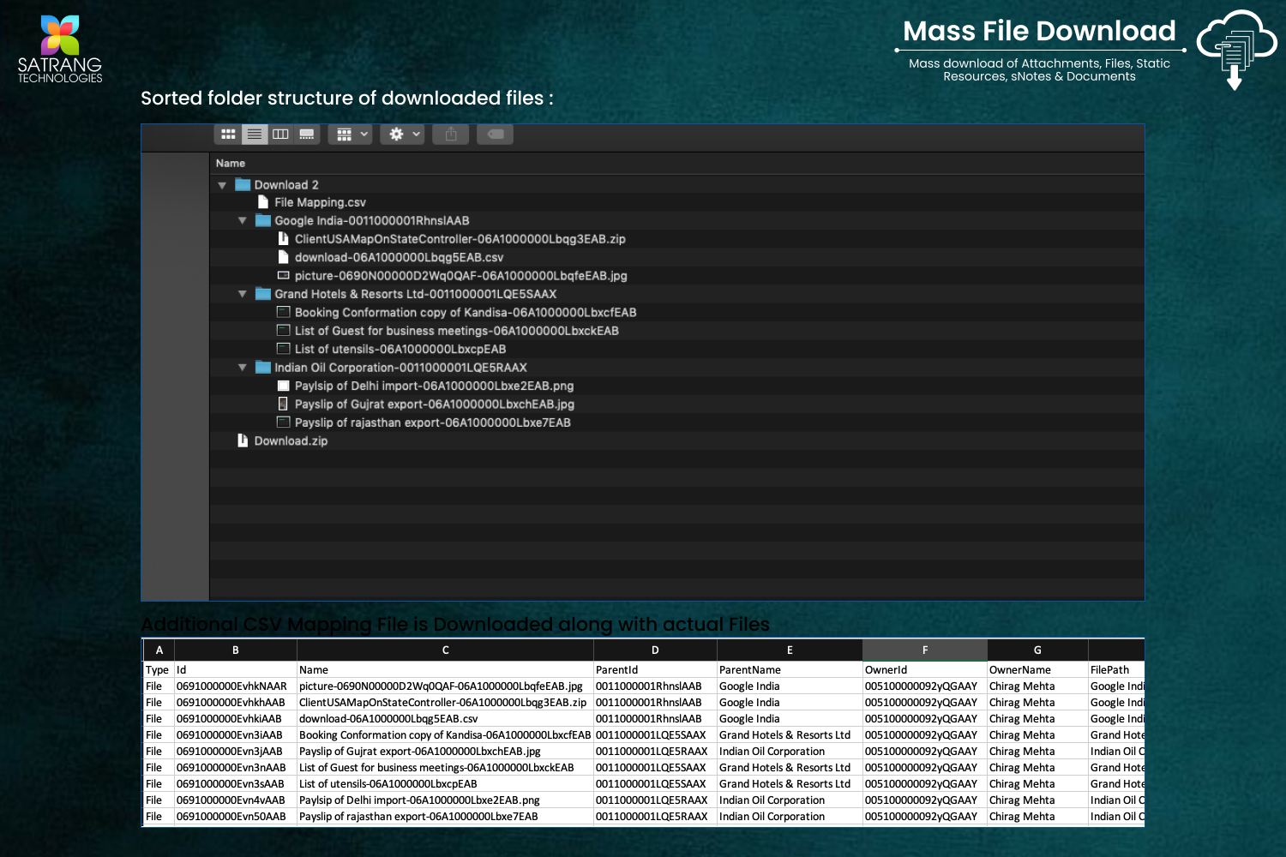Click the Edit Tags toolbar button
Screen dimensions: 1286x857
tap(495, 135)
